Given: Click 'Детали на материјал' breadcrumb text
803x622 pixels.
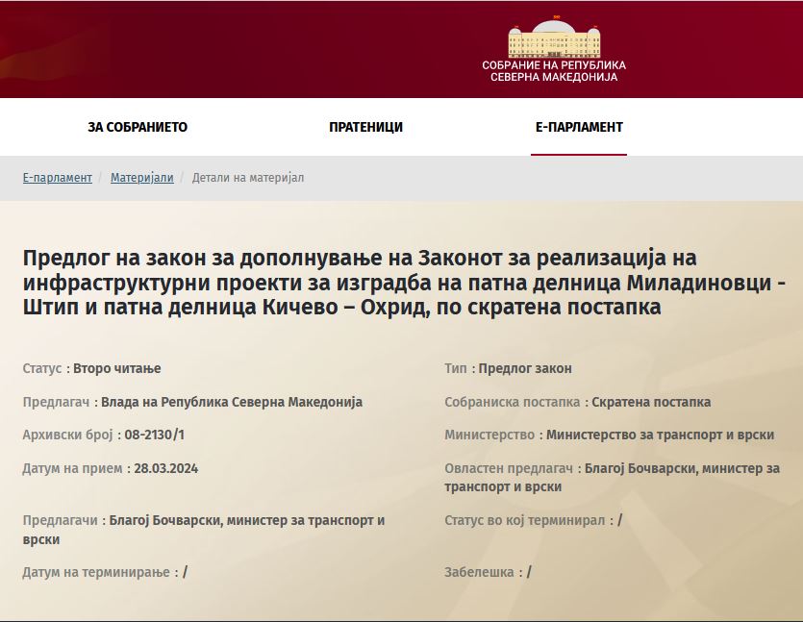Looking at the screenshot, I should pos(248,178).
